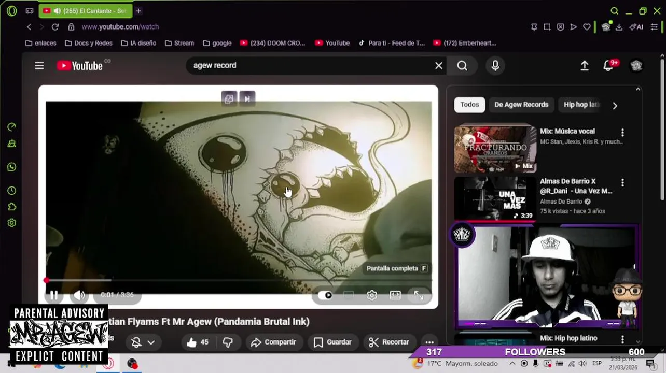Open a new browser tab with plus

[x=138, y=11]
